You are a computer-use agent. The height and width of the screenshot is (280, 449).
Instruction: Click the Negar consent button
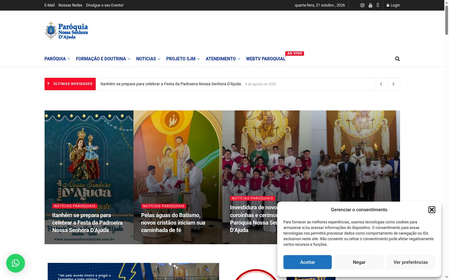359,262
